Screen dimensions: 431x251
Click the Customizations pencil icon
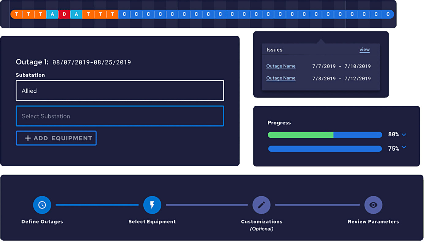point(261,205)
